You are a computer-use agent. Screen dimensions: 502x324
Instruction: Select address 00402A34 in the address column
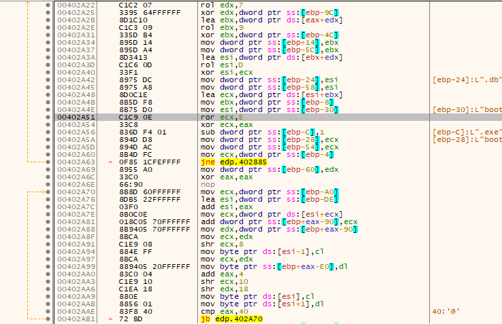[76, 42]
